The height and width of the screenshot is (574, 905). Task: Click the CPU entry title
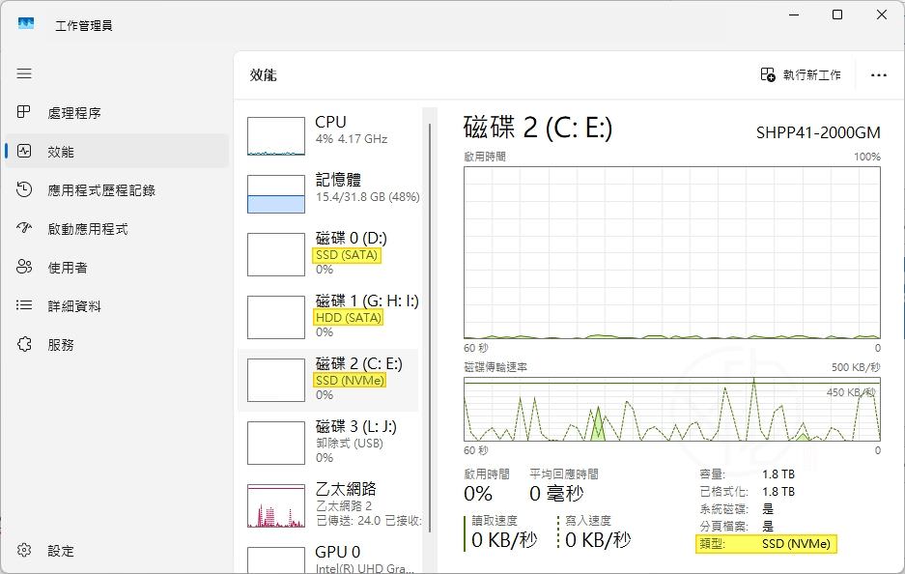click(330, 122)
